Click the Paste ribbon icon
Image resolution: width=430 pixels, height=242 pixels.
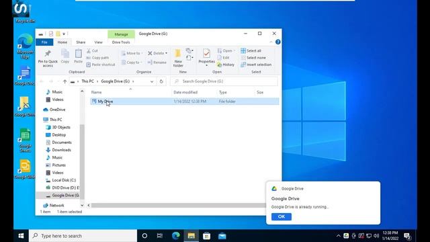(78, 56)
